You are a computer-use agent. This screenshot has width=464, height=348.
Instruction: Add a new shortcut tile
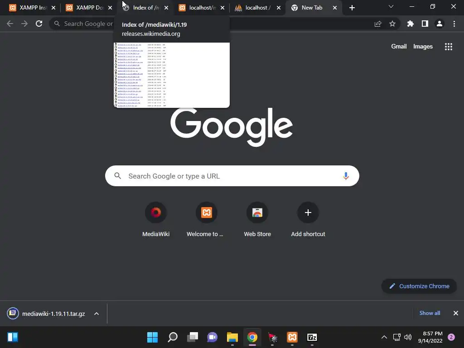[308, 220]
